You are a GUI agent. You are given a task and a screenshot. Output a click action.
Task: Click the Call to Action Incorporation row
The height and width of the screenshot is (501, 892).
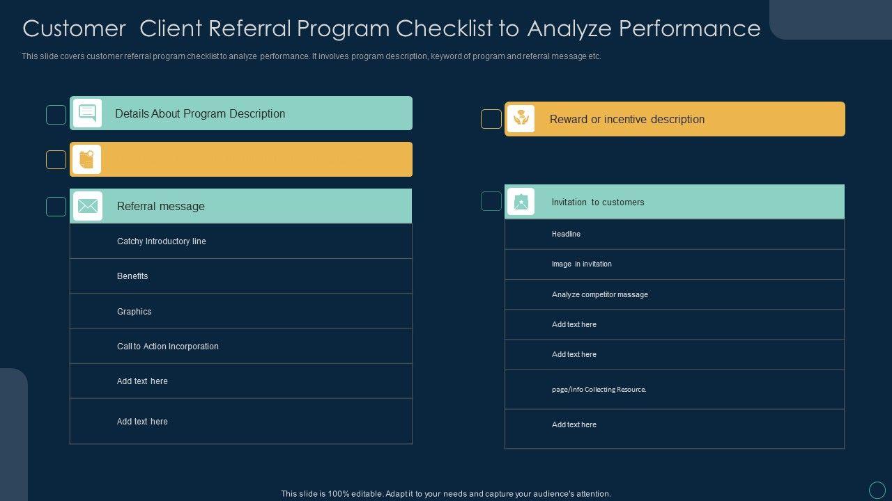(x=241, y=347)
